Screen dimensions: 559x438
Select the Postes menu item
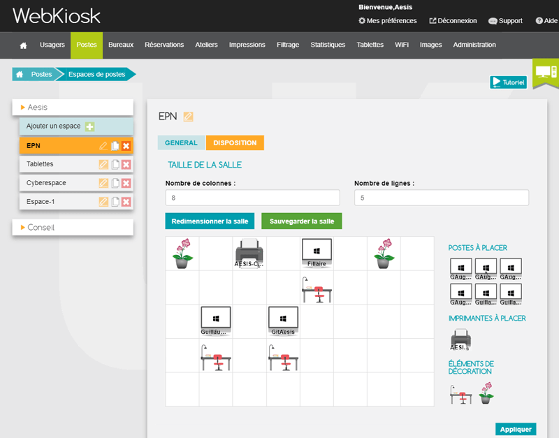(87, 45)
